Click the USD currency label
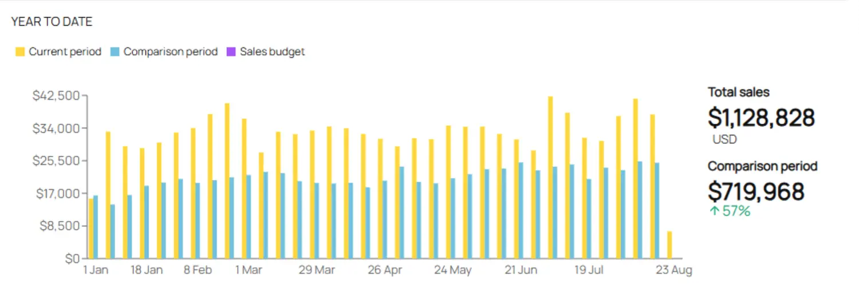 [x=724, y=139]
